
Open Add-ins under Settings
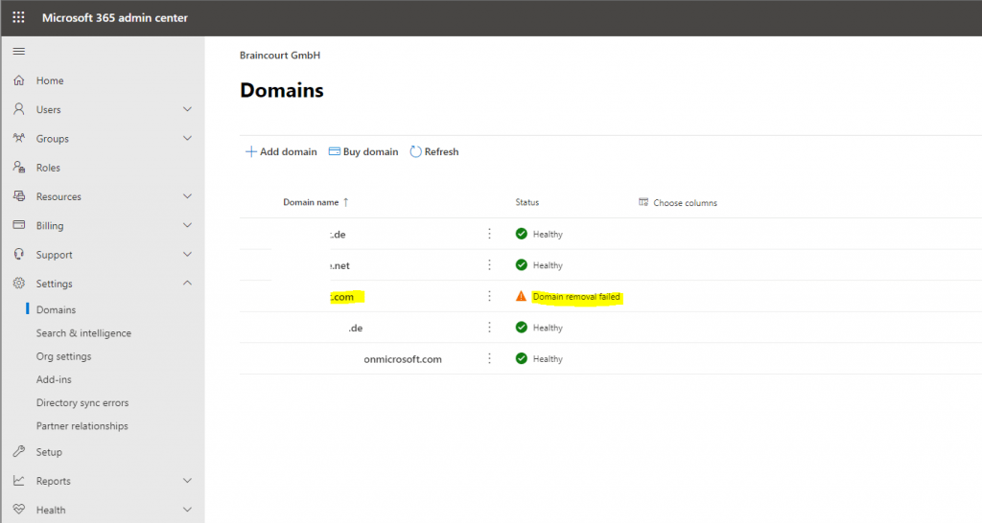coord(54,379)
